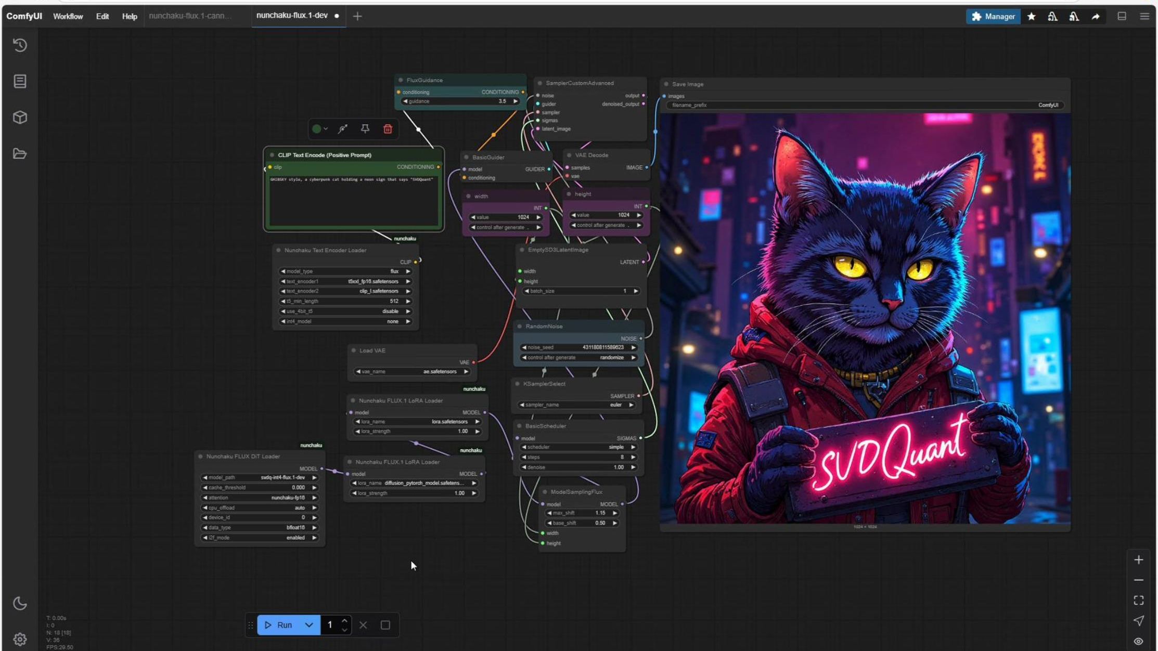Click the attention nunchaku-fp16 widget
This screenshot has height=651, width=1158.
pos(260,498)
